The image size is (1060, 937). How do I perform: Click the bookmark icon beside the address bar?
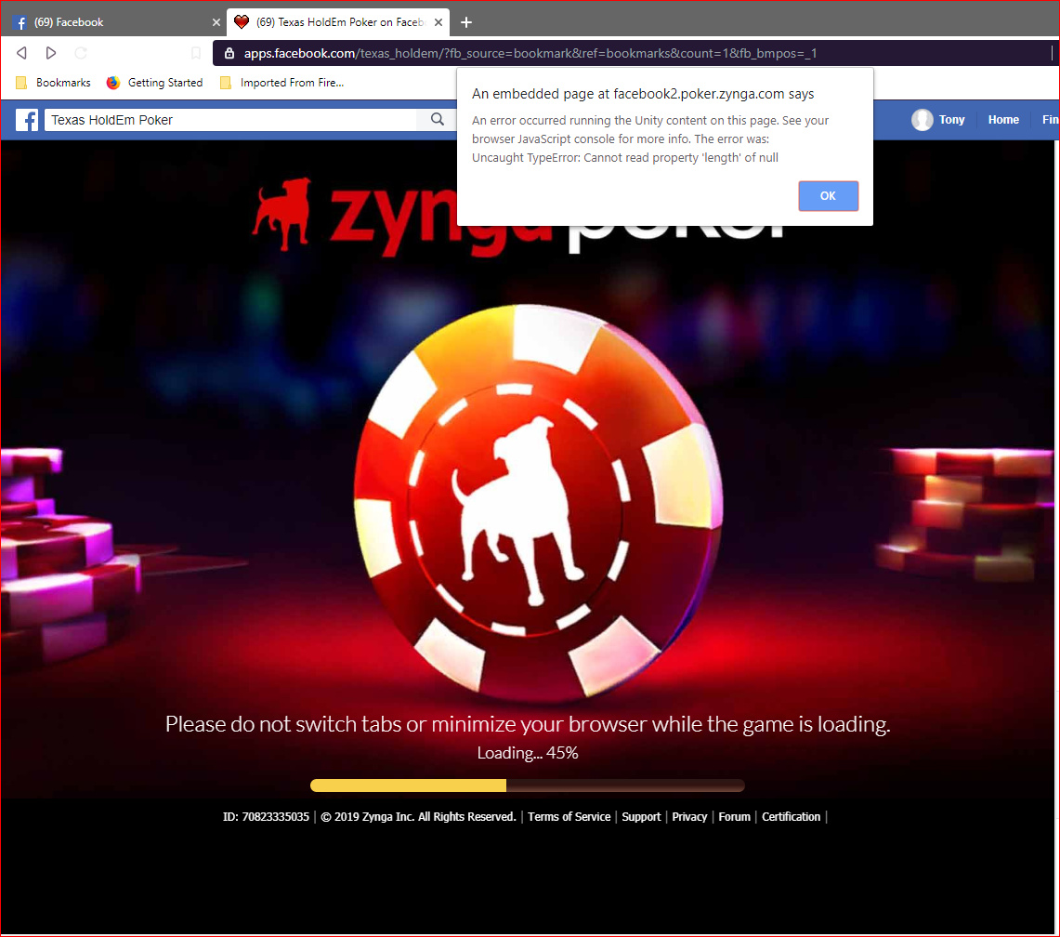tap(196, 53)
